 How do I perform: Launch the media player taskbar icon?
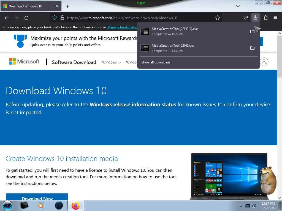pos(41,206)
